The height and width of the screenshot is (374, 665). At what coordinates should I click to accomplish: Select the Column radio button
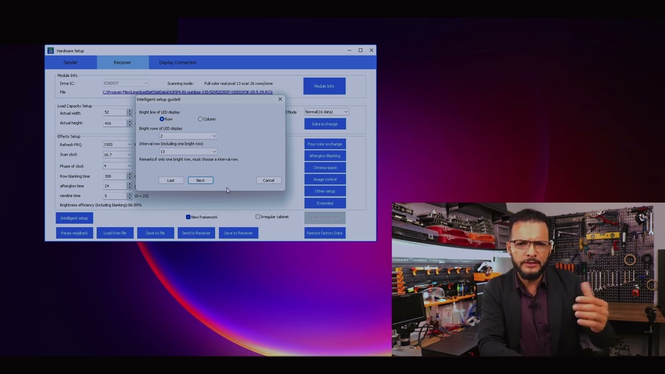(201, 119)
